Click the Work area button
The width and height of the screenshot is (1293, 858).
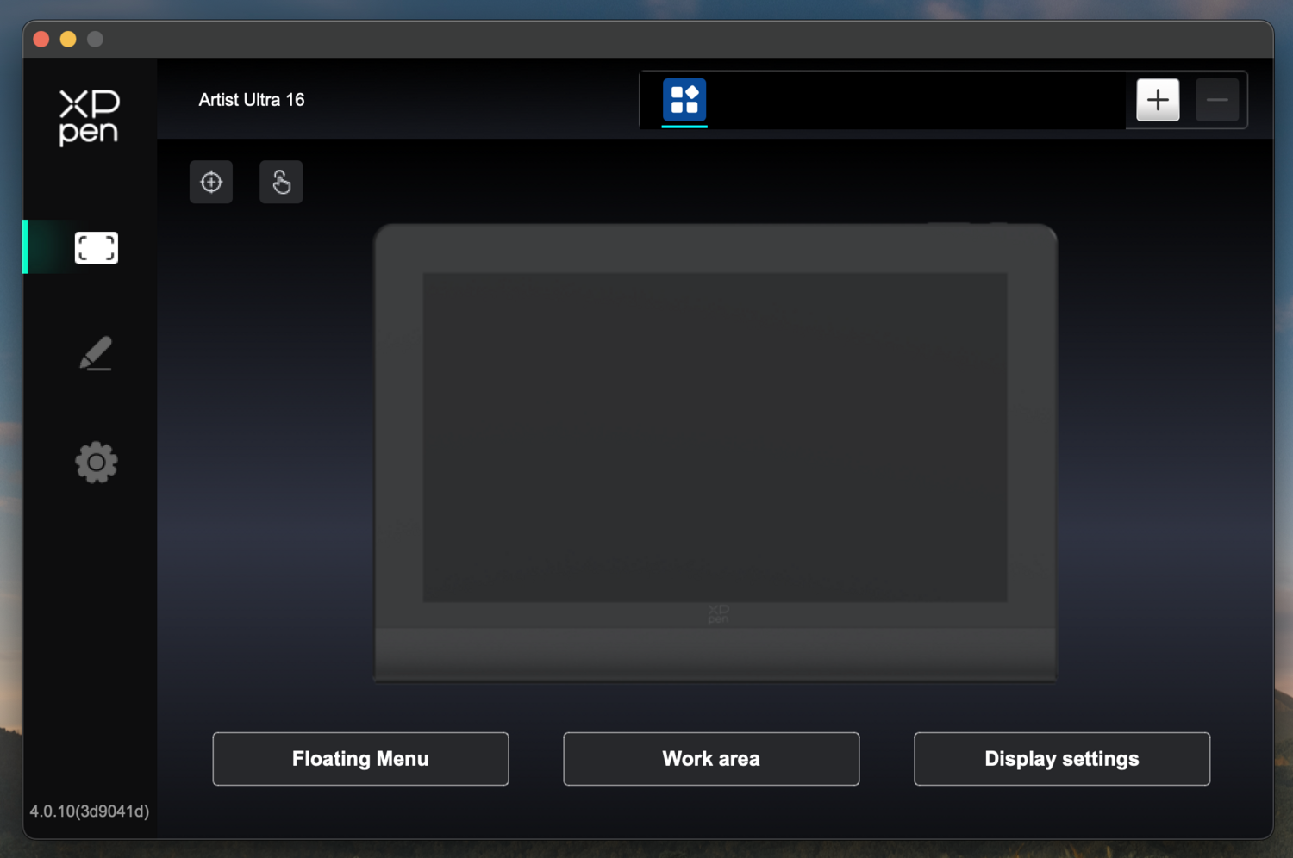[711, 759]
